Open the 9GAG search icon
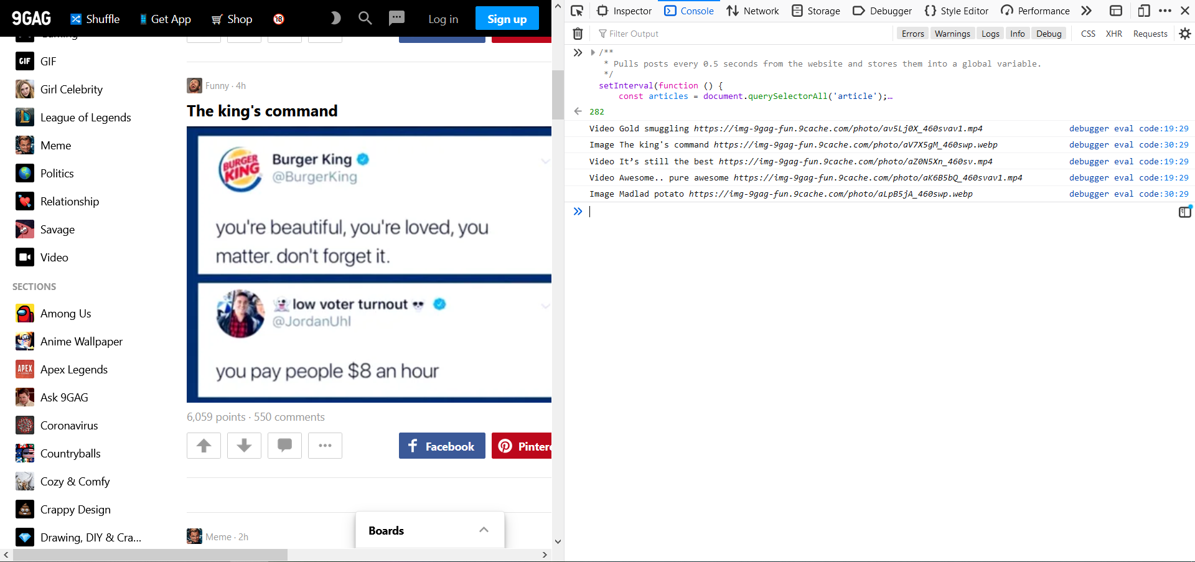This screenshot has width=1195, height=562. 365,18
